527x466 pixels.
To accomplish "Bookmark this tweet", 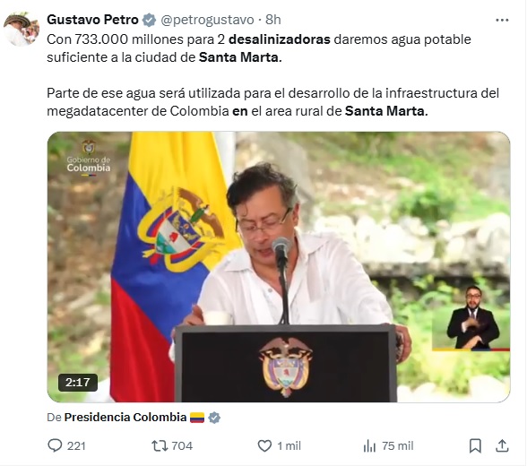I will tap(475, 446).
